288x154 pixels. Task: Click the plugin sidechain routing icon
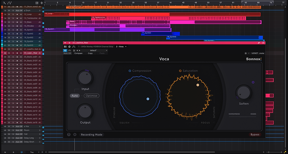click(73, 47)
